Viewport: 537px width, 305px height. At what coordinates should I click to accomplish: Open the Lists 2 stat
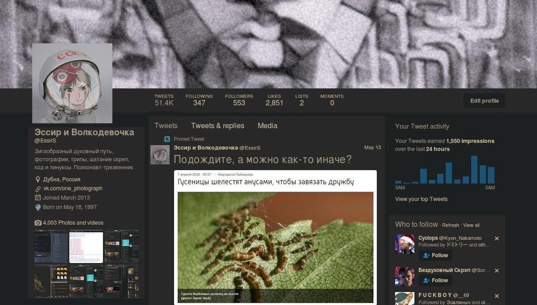(302, 100)
